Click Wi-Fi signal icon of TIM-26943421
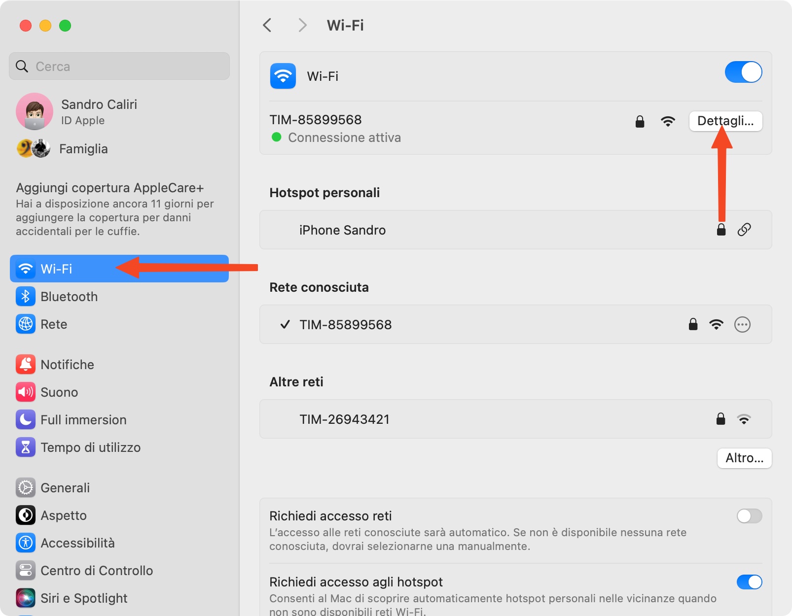Screen dimensions: 792x616 [744, 419]
